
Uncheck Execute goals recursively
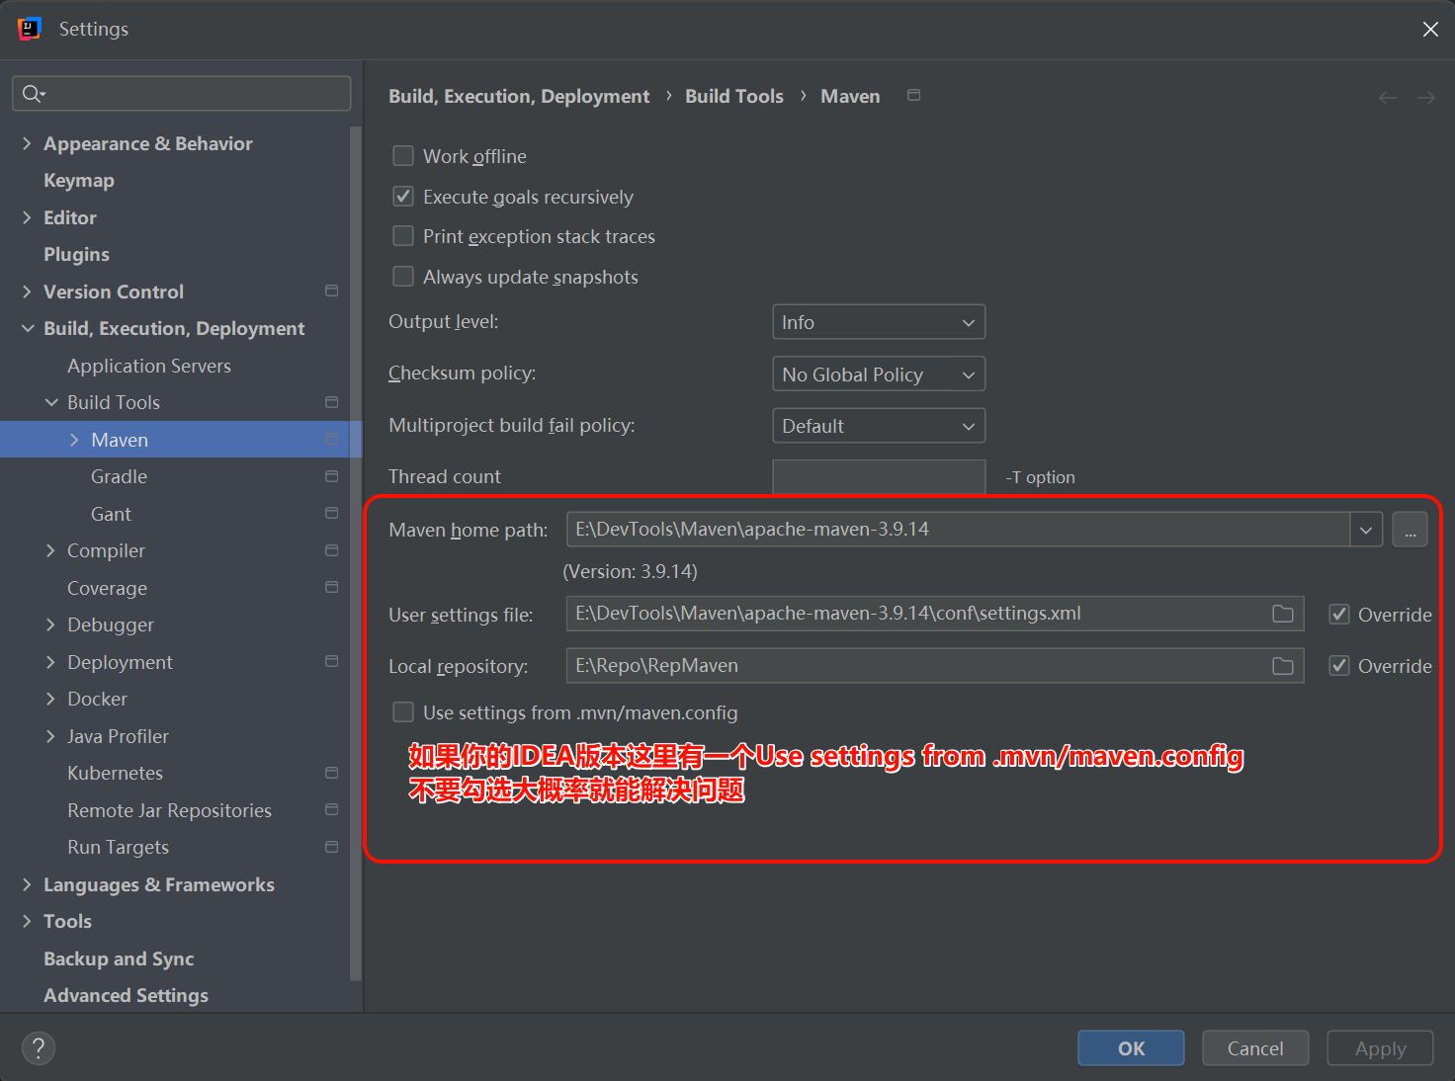403,196
